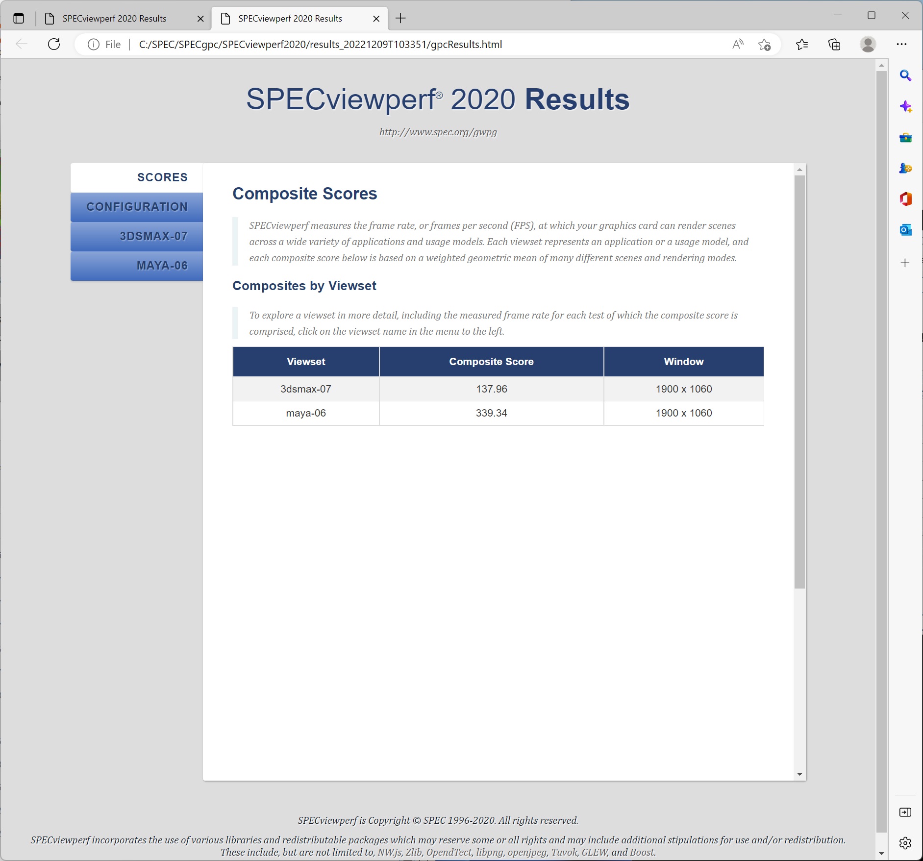
Task: Select the maya-06 table cell
Action: pyautogui.click(x=306, y=413)
